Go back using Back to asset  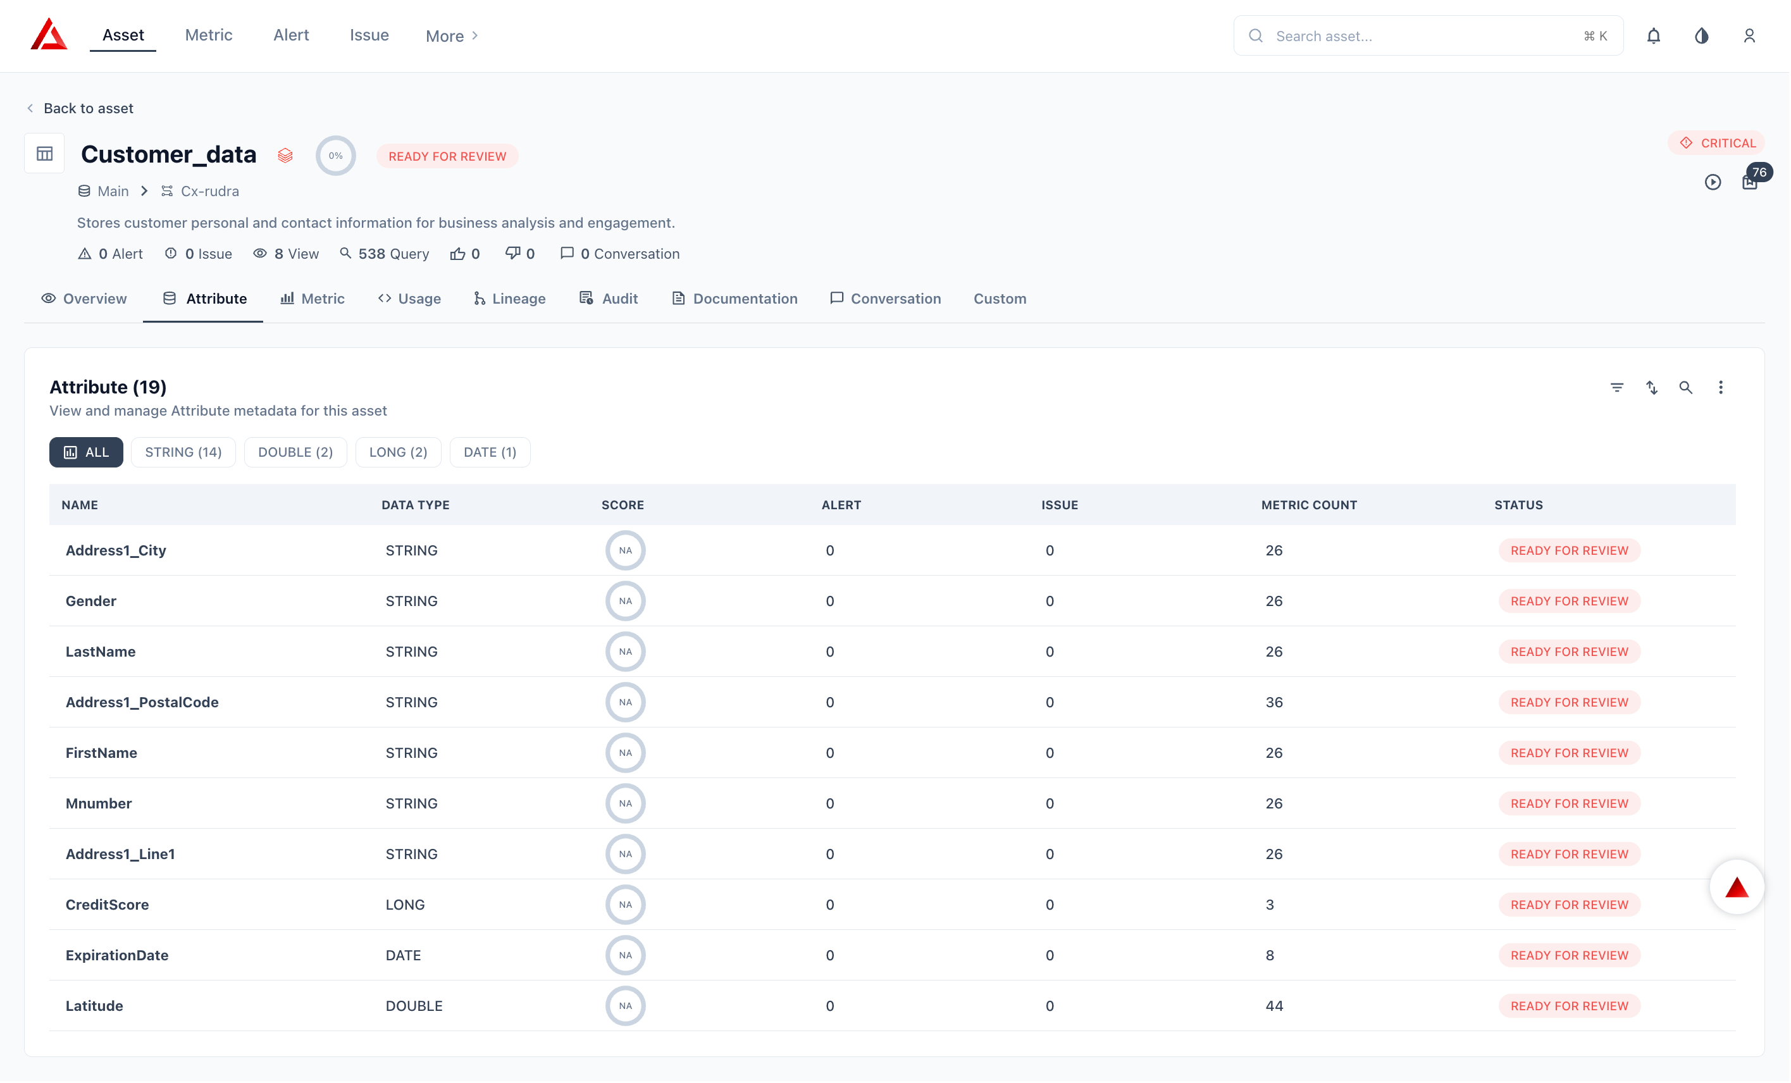tap(80, 108)
